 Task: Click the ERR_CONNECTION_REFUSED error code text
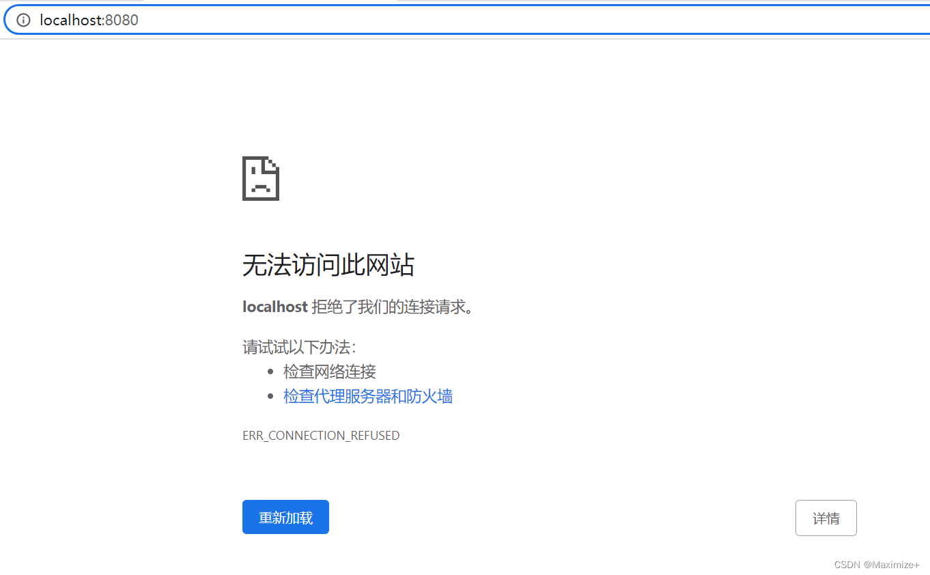click(x=321, y=436)
